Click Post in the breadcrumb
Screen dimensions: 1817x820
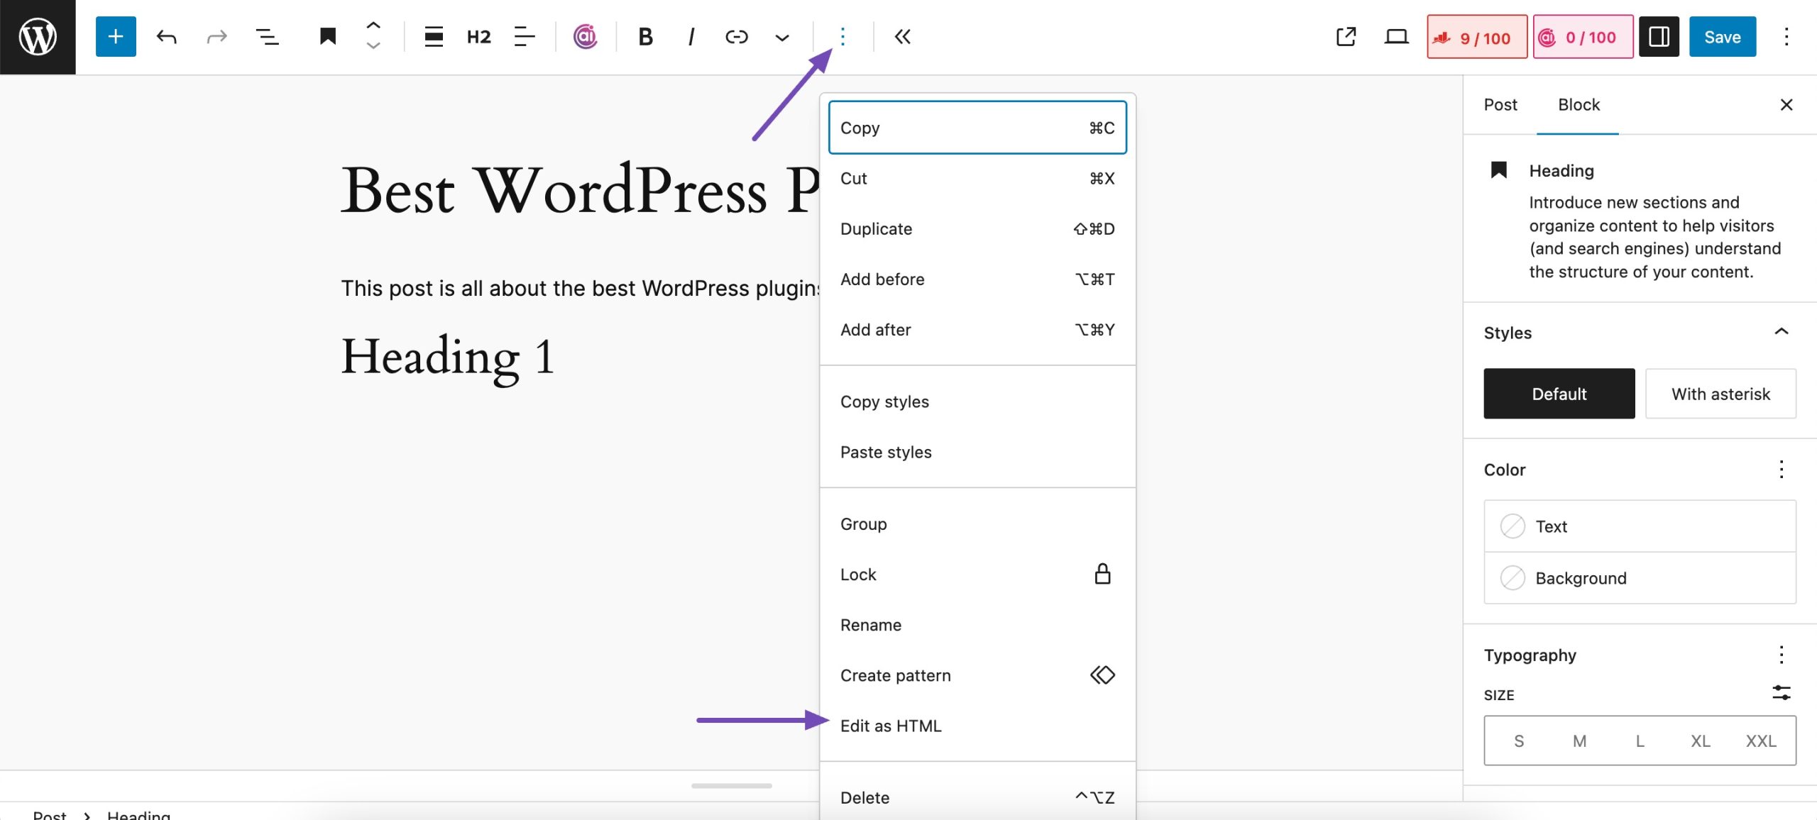pyautogui.click(x=49, y=814)
